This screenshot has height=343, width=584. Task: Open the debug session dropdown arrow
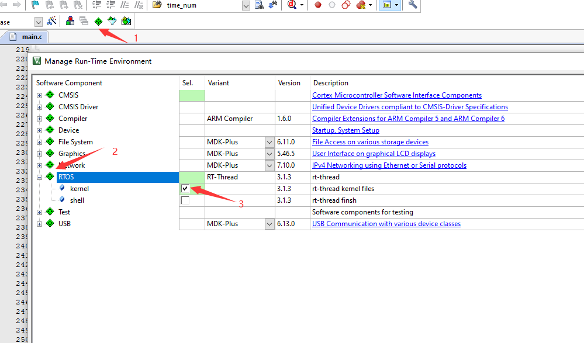(x=302, y=5)
